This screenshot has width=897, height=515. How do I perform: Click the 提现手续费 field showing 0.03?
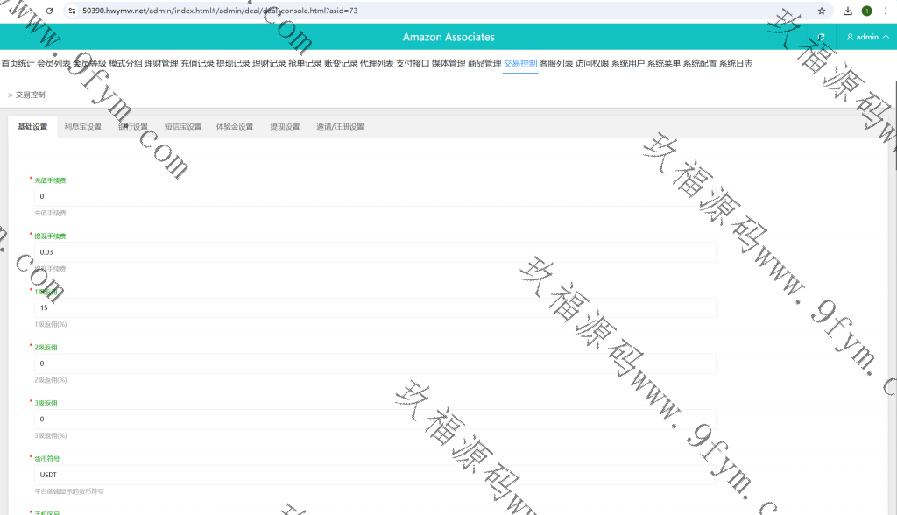point(375,252)
